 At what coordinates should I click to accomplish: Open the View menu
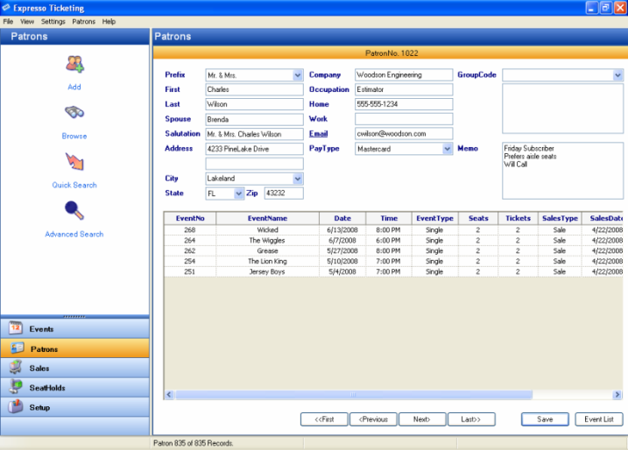click(x=27, y=22)
